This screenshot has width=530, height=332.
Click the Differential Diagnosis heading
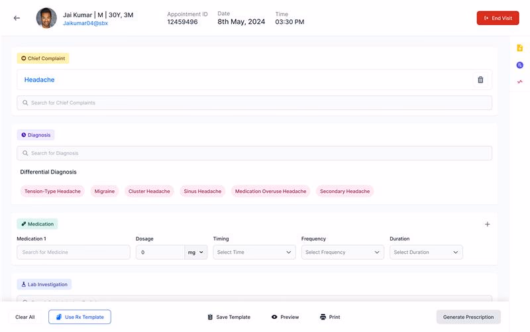tap(48, 172)
